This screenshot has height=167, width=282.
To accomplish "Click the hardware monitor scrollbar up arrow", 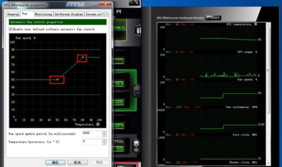I will click(x=268, y=25).
